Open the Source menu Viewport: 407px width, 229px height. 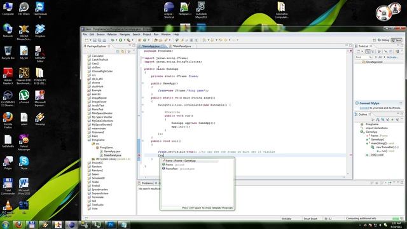tap(100, 34)
